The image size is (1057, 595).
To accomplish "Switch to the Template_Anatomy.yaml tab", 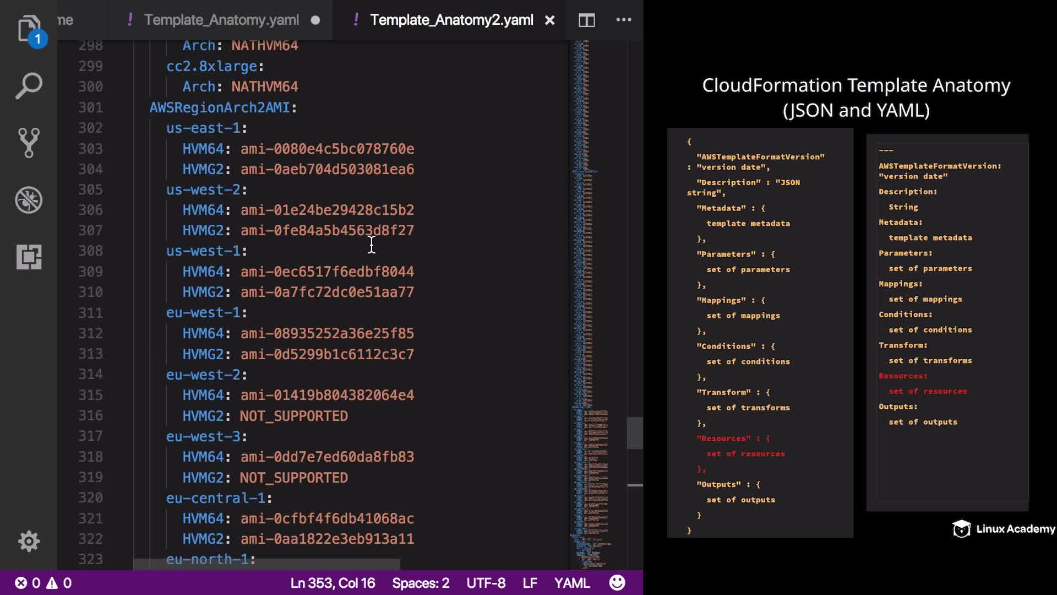I will pos(221,20).
